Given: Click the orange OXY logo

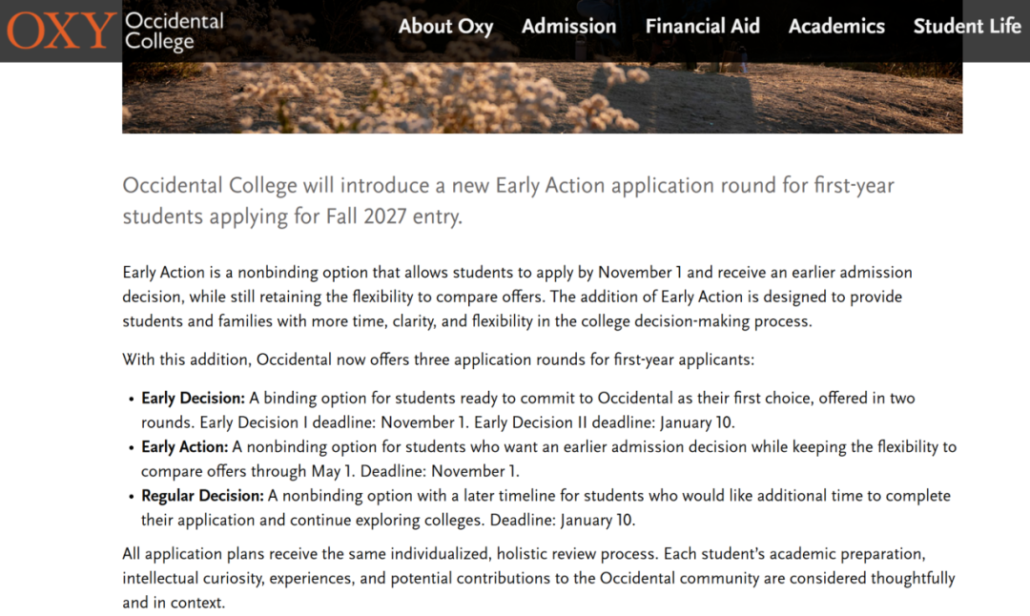Looking at the screenshot, I should pos(59,31).
